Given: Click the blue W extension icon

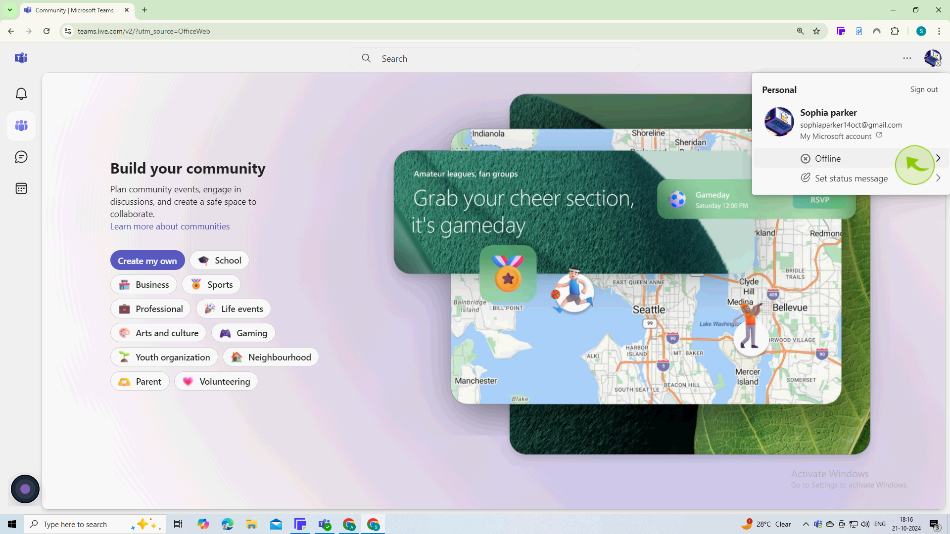Looking at the screenshot, I should tap(859, 31).
